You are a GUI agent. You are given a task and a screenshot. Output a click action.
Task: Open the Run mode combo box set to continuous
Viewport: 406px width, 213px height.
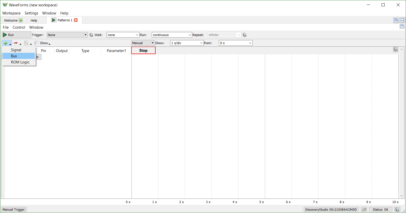172,35
